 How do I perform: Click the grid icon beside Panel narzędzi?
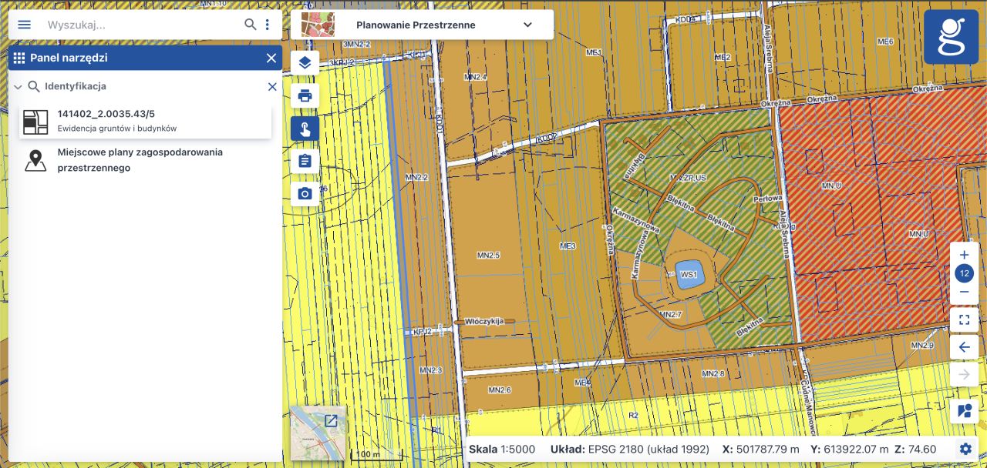(19, 58)
